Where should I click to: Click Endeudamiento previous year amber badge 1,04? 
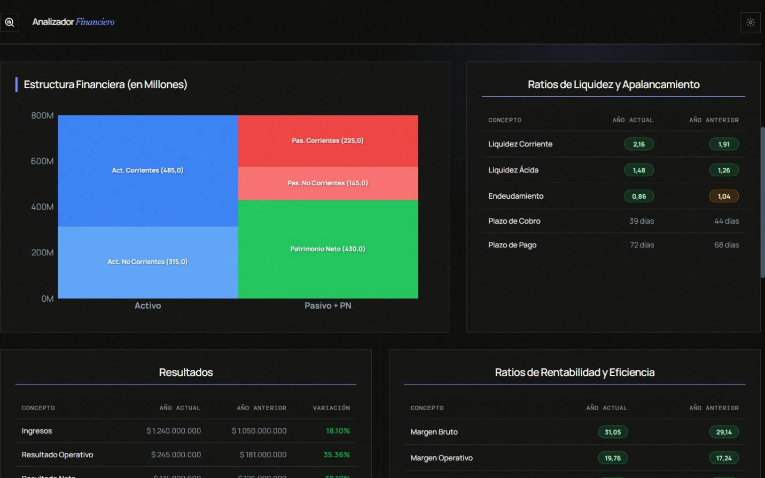724,196
